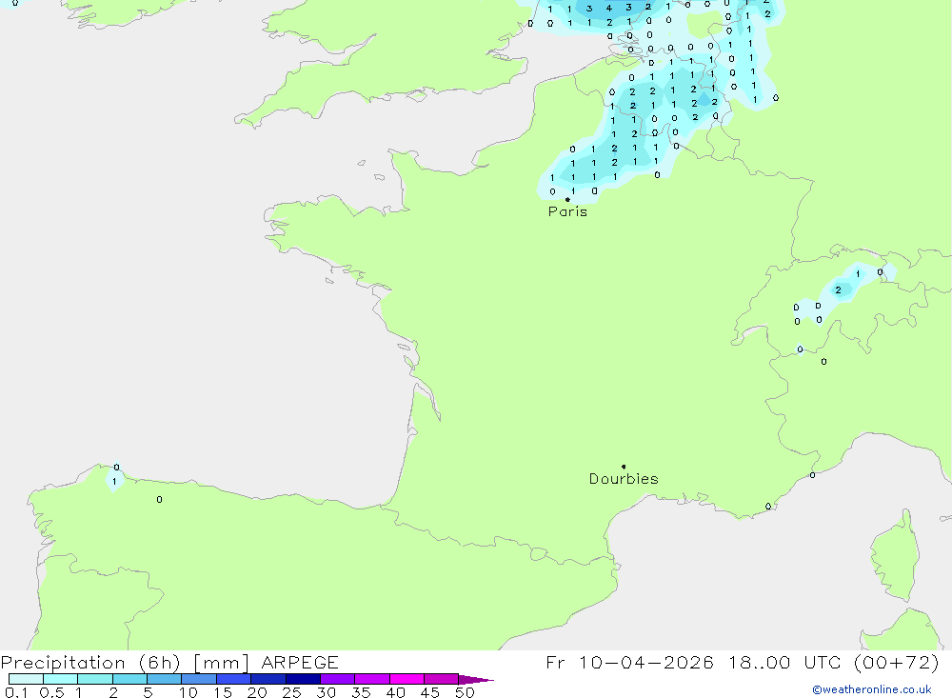Click the '50' legend scale label
Image resolution: width=952 pixels, height=698 pixels.
click(465, 692)
